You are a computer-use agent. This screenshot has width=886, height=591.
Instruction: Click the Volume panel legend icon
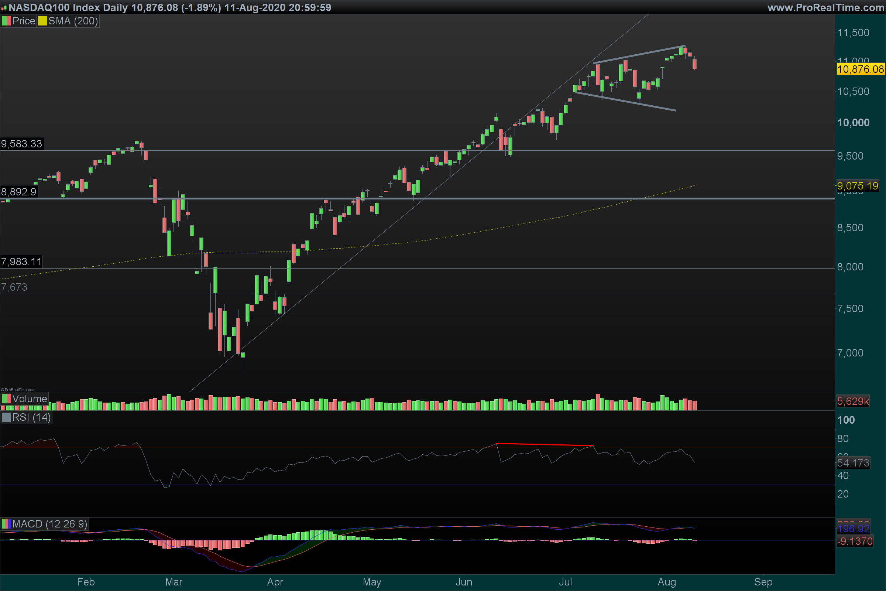[6, 399]
